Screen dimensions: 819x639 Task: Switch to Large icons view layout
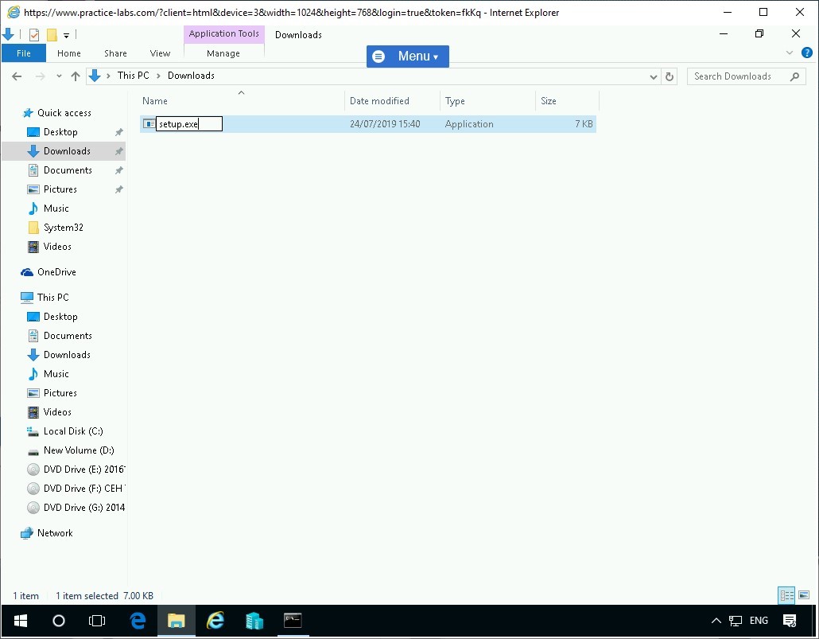point(805,595)
